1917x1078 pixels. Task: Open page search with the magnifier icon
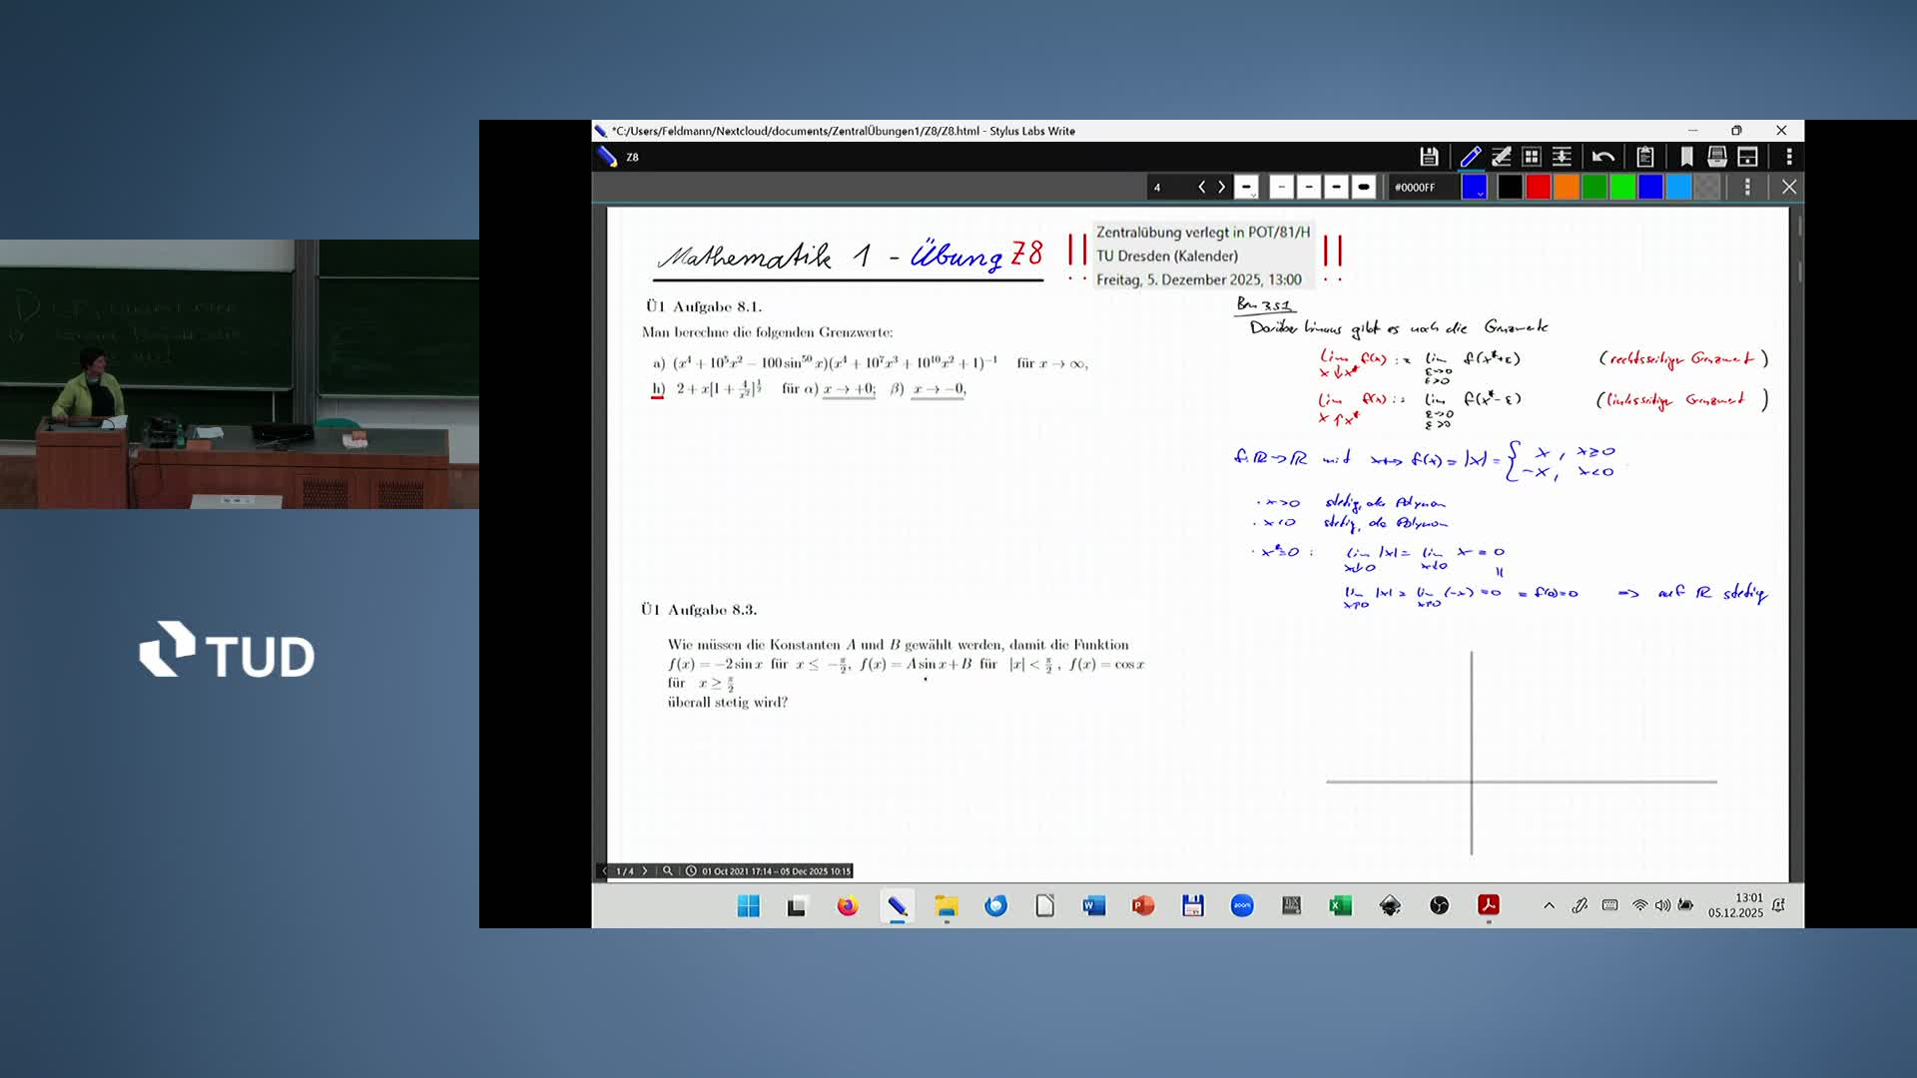pyautogui.click(x=668, y=870)
